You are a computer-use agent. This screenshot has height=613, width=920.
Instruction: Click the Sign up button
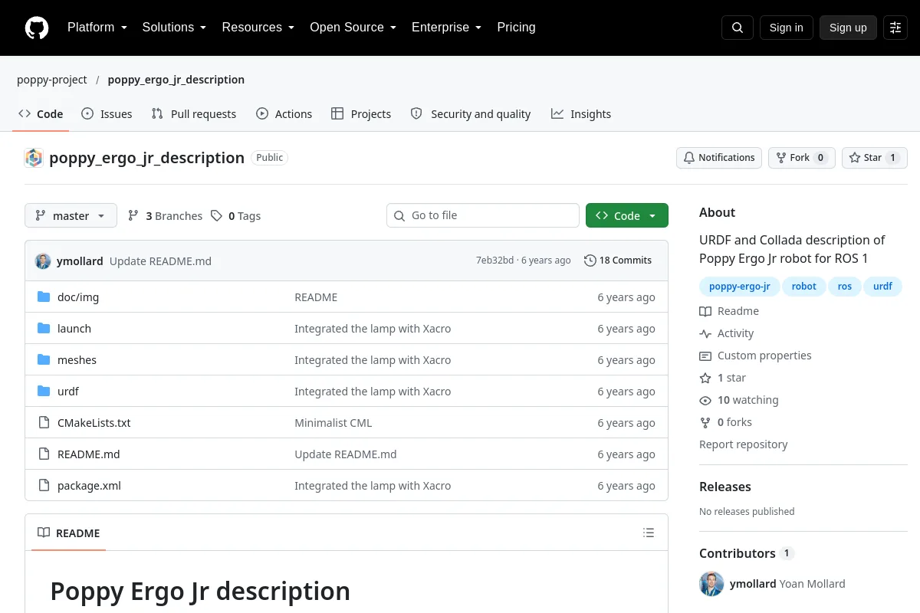tap(848, 28)
